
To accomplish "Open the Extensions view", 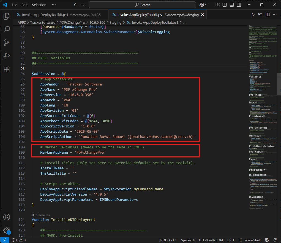I will point(7,69).
